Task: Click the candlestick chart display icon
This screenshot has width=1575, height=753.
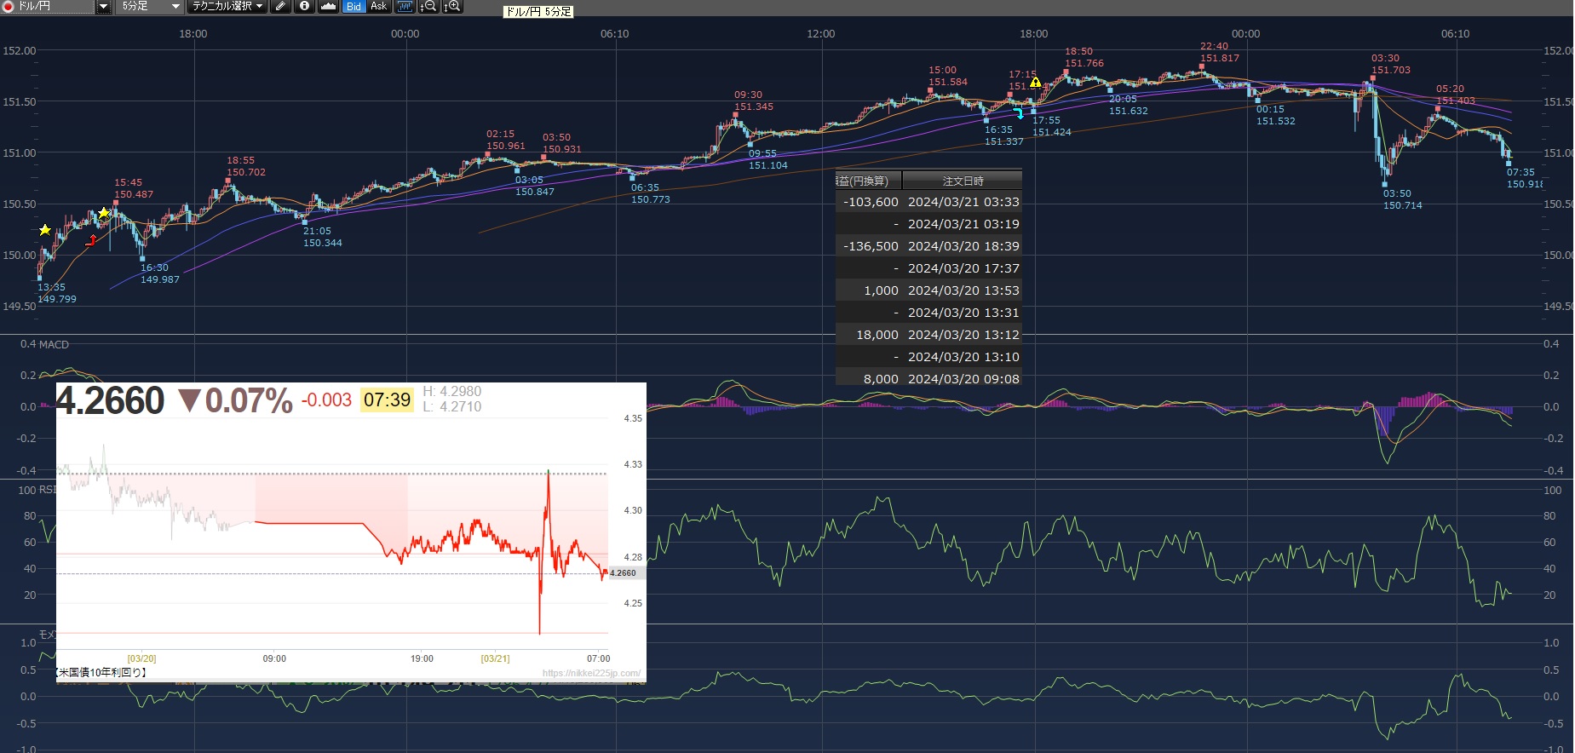Action: tap(405, 6)
